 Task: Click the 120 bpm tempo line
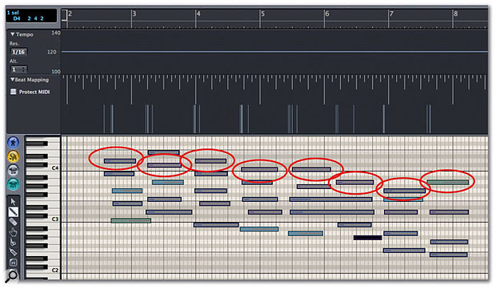[274, 51]
